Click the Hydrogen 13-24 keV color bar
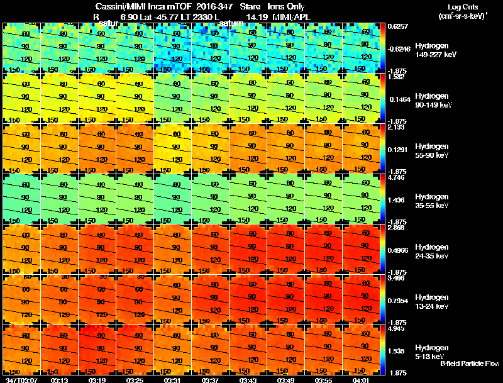Screen dimensions: 503x383 (382, 300)
